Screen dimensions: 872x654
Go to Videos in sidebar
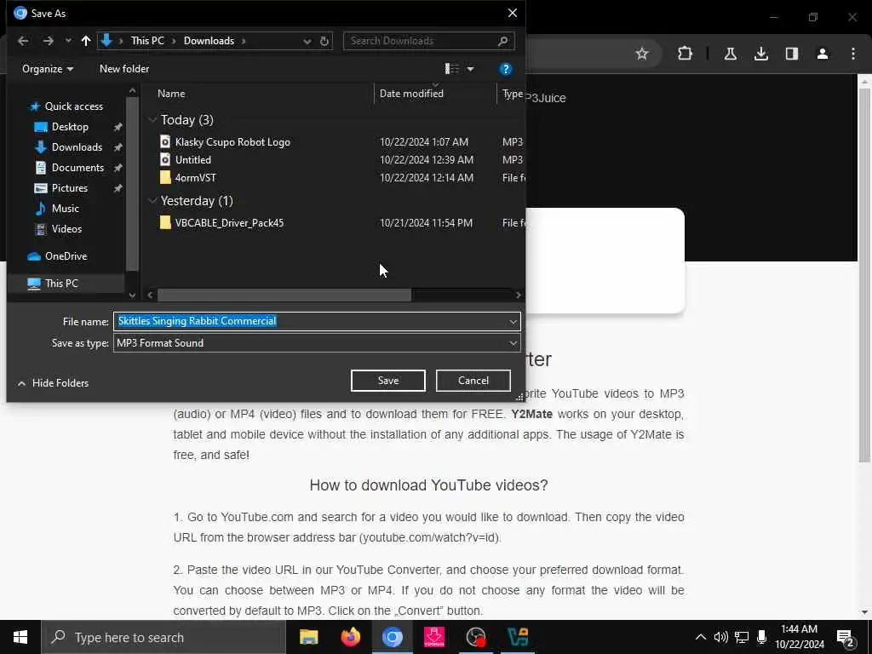66,228
